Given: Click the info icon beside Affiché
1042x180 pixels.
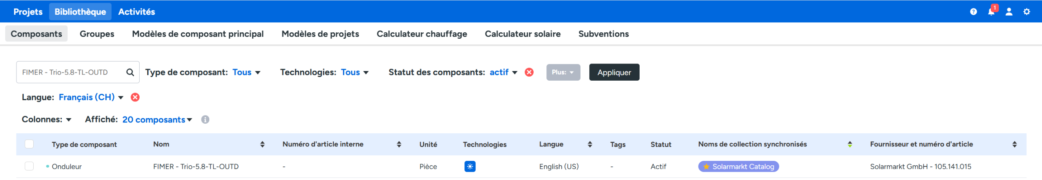Looking at the screenshot, I should (x=205, y=120).
